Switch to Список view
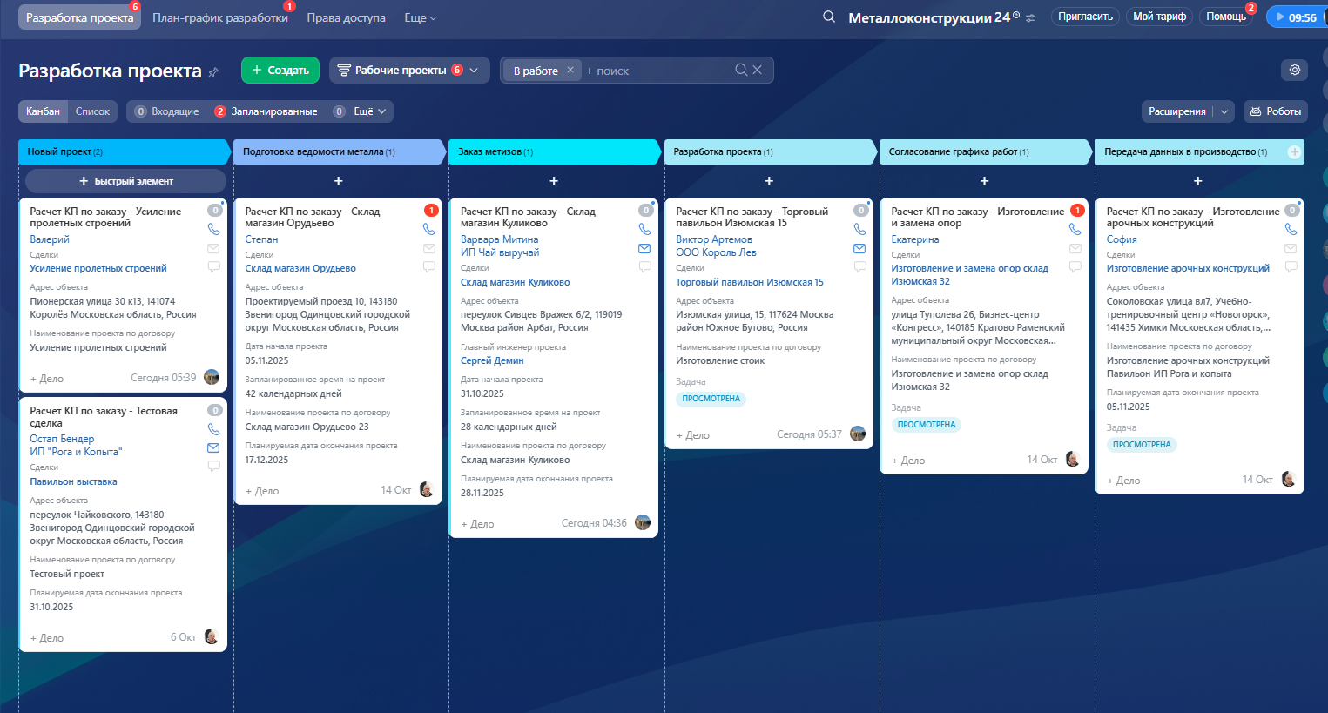This screenshot has height=713, width=1328. point(92,111)
